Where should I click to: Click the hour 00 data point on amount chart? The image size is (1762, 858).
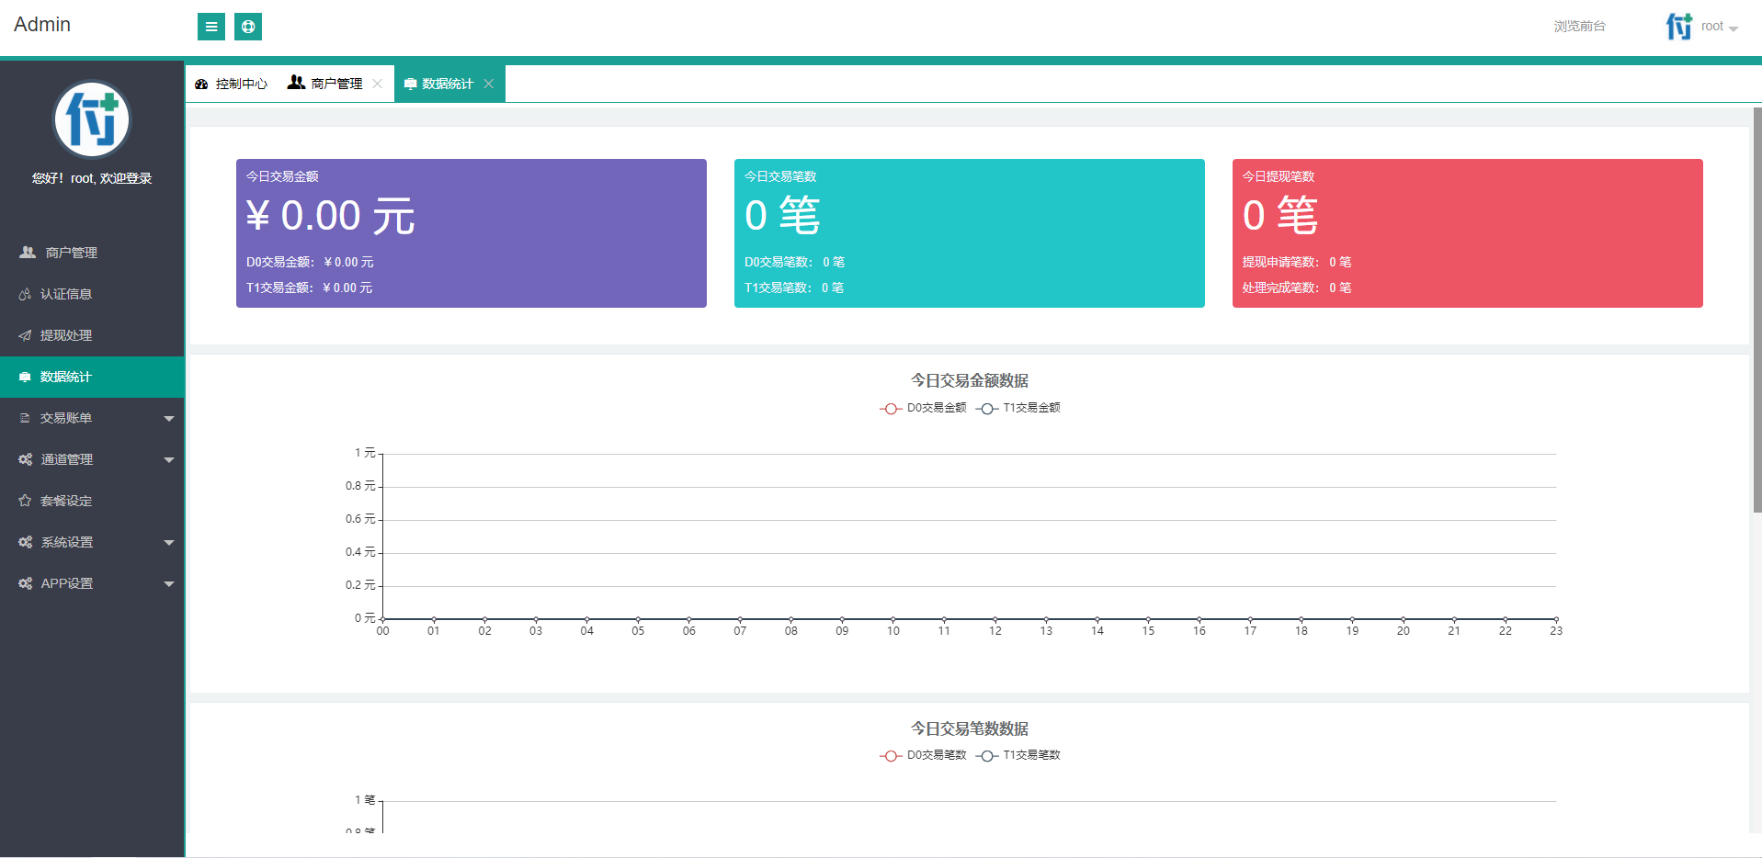382,619
